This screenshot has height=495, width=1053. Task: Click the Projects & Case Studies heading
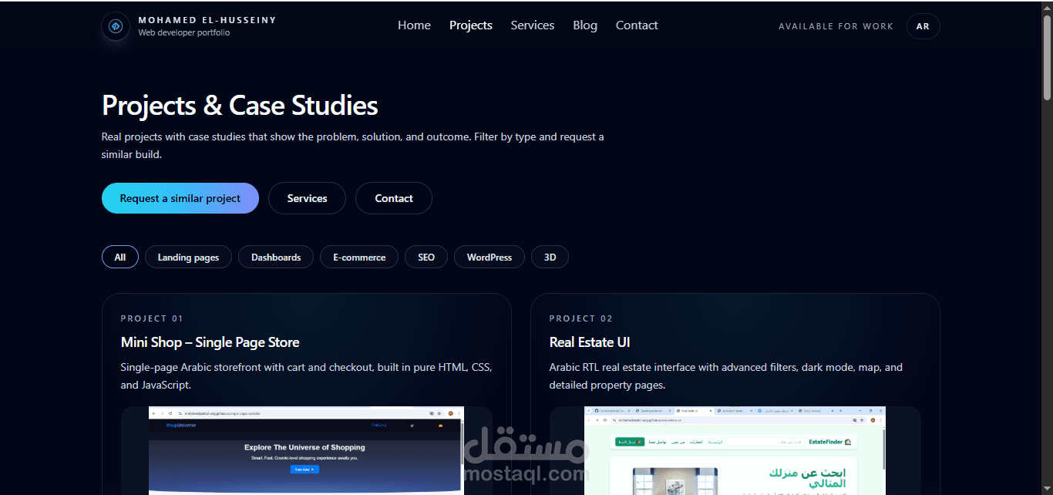pos(240,106)
